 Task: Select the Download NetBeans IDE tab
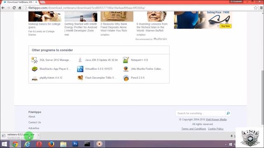pyautogui.click(x=20, y=2)
